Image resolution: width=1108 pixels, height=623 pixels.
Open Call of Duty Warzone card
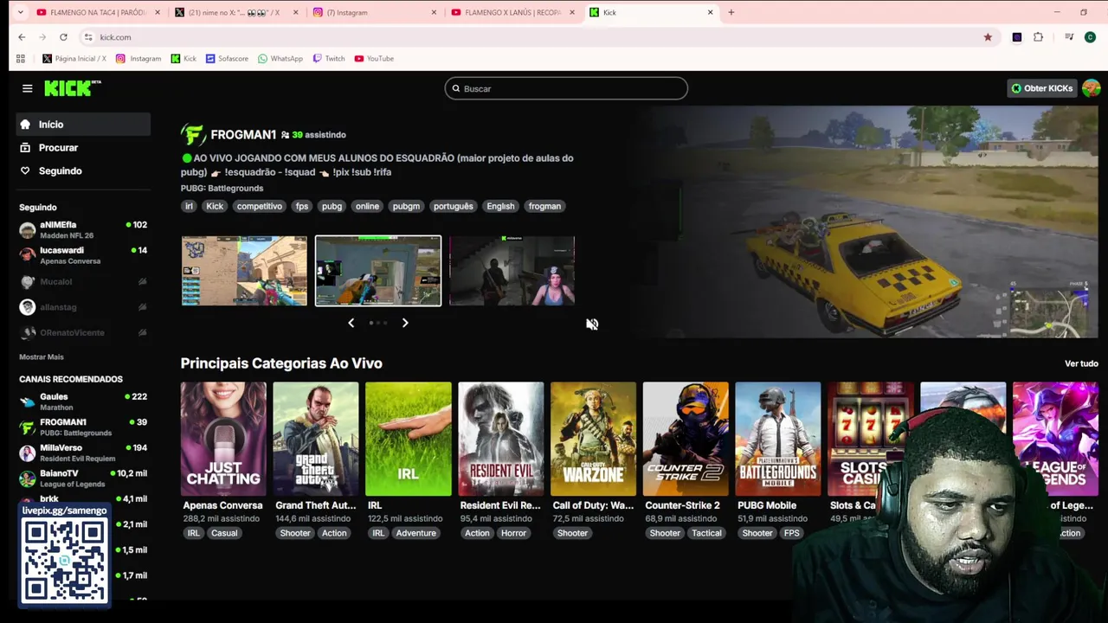point(593,439)
